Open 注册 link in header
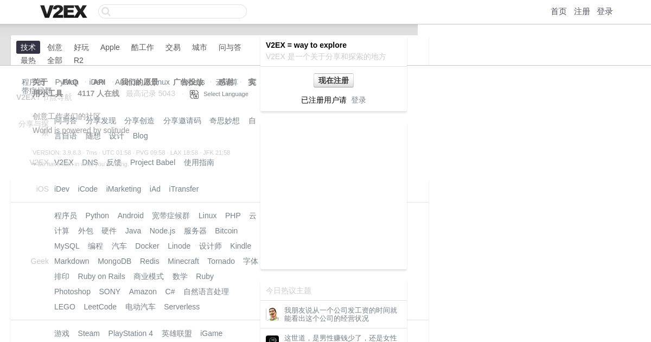The height and width of the screenshot is (342, 651). (582, 11)
